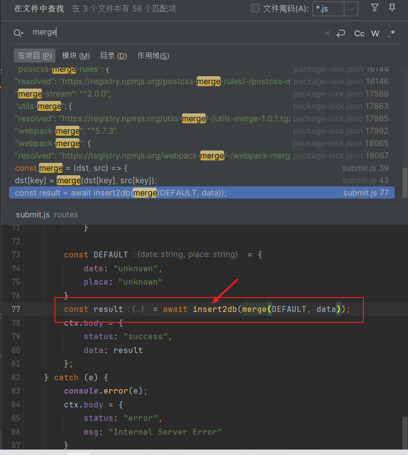Switch to the 模块 (M) tab
Viewport: 408px width, 455px height.
pos(76,55)
